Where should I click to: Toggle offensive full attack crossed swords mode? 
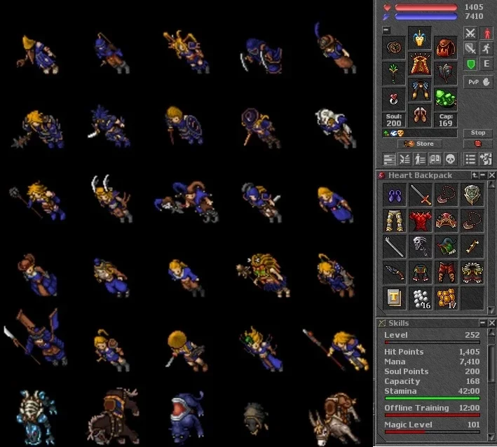470,33
